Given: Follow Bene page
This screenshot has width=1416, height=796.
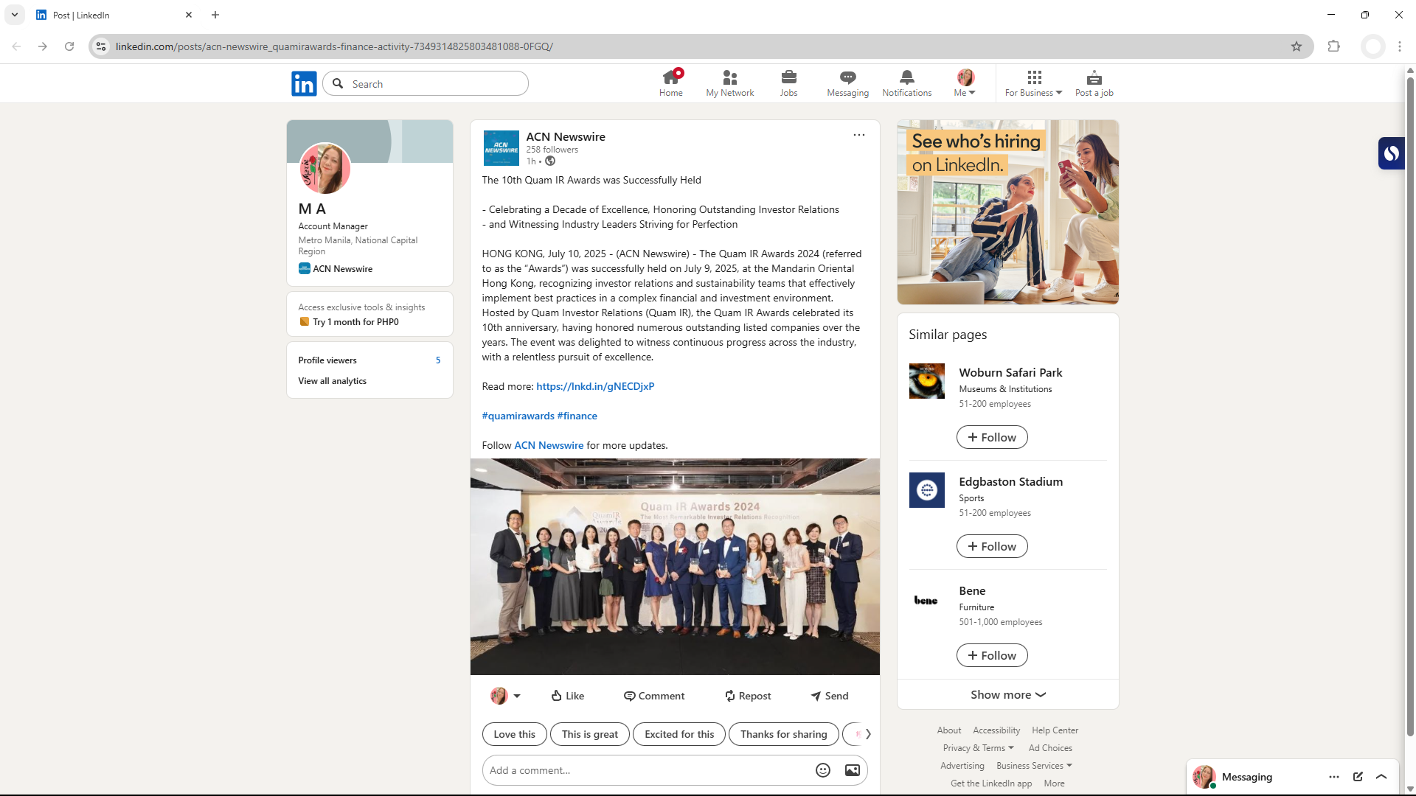Looking at the screenshot, I should 992,655.
